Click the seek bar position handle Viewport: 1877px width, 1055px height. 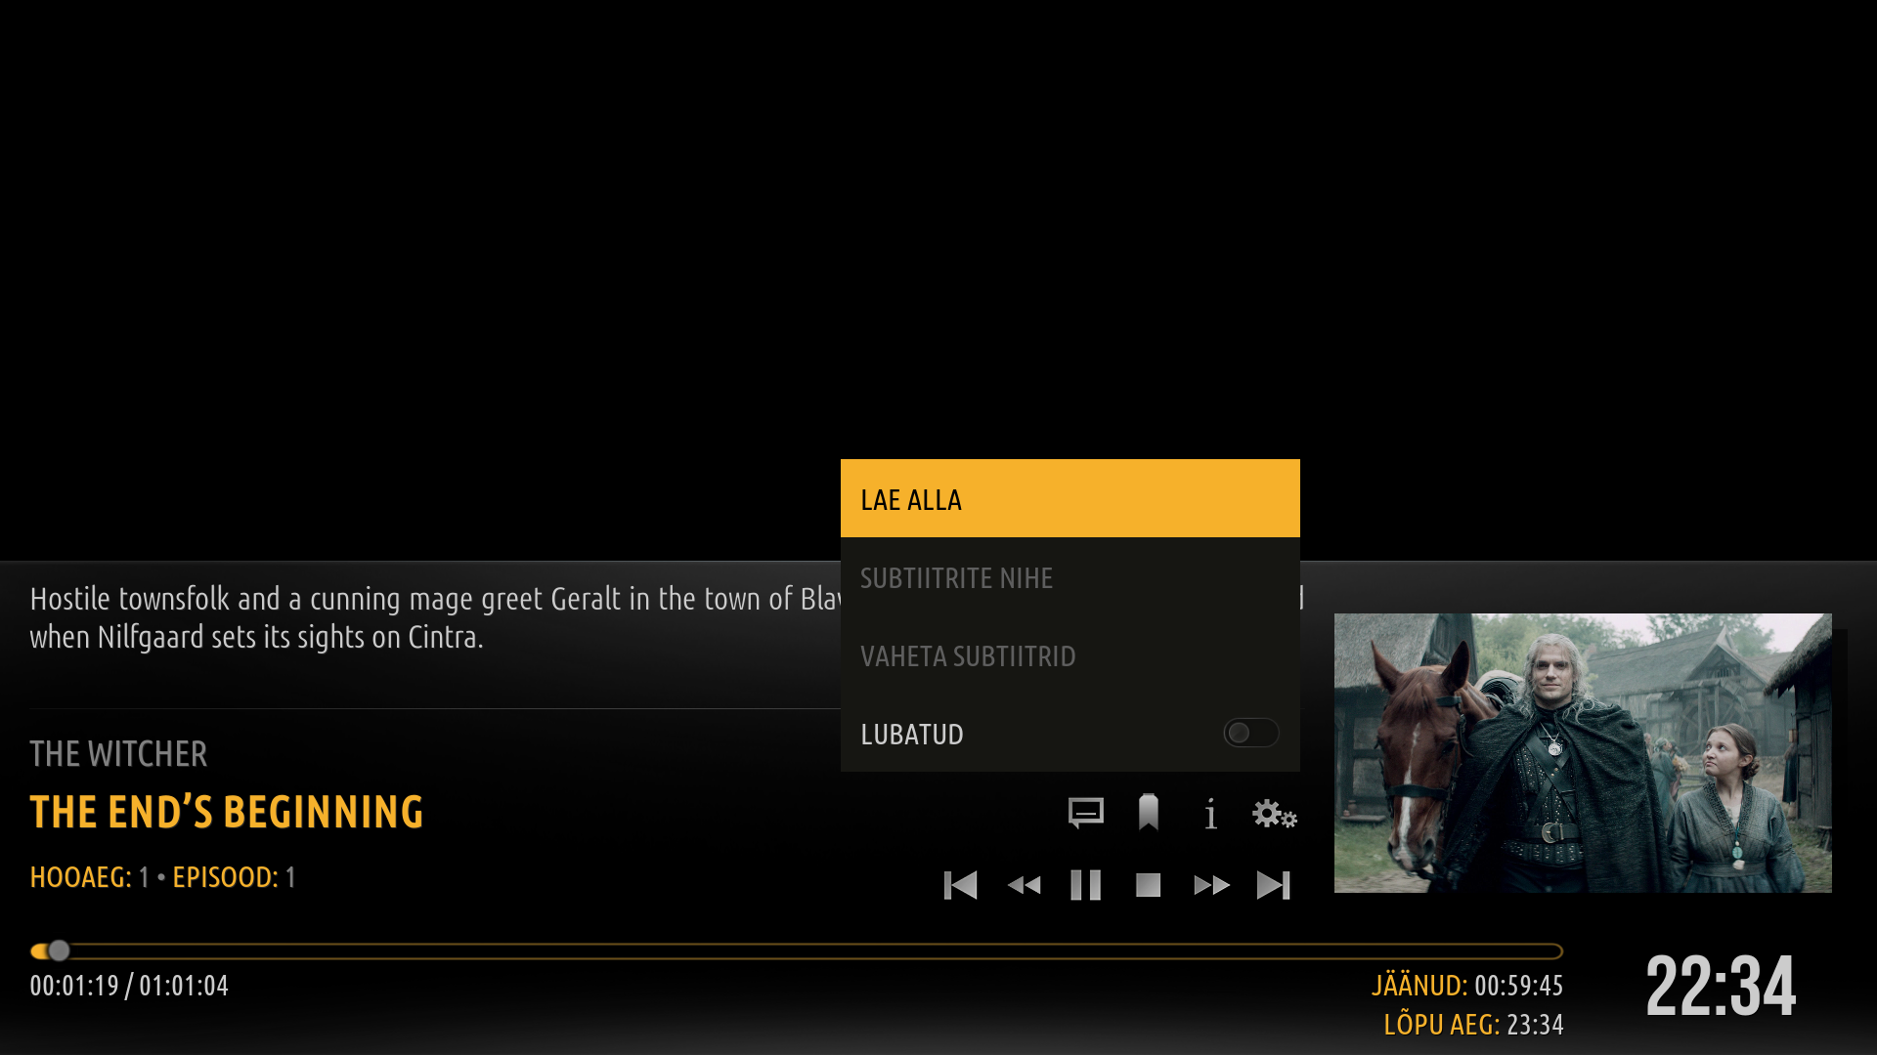tap(59, 950)
